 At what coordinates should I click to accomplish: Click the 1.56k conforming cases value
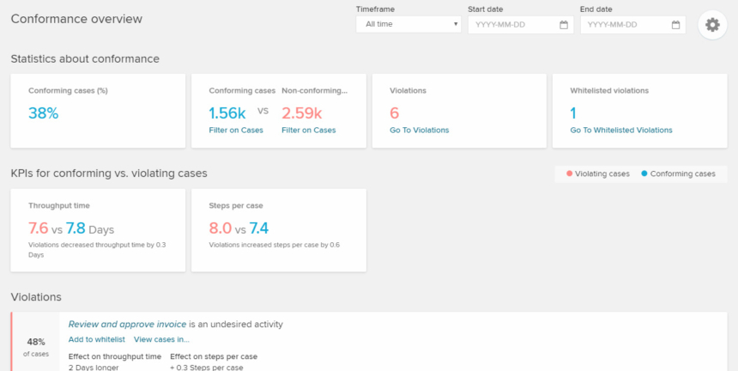(x=227, y=113)
